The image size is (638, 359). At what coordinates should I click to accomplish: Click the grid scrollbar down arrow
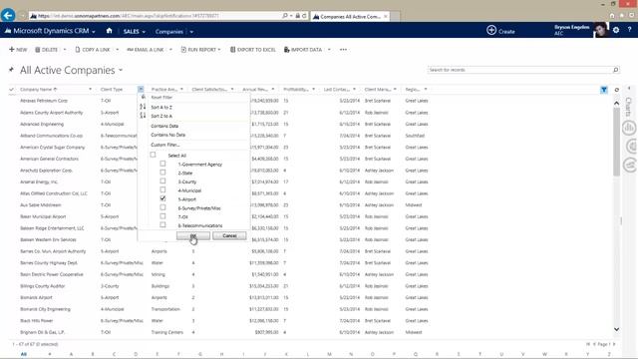point(616,329)
